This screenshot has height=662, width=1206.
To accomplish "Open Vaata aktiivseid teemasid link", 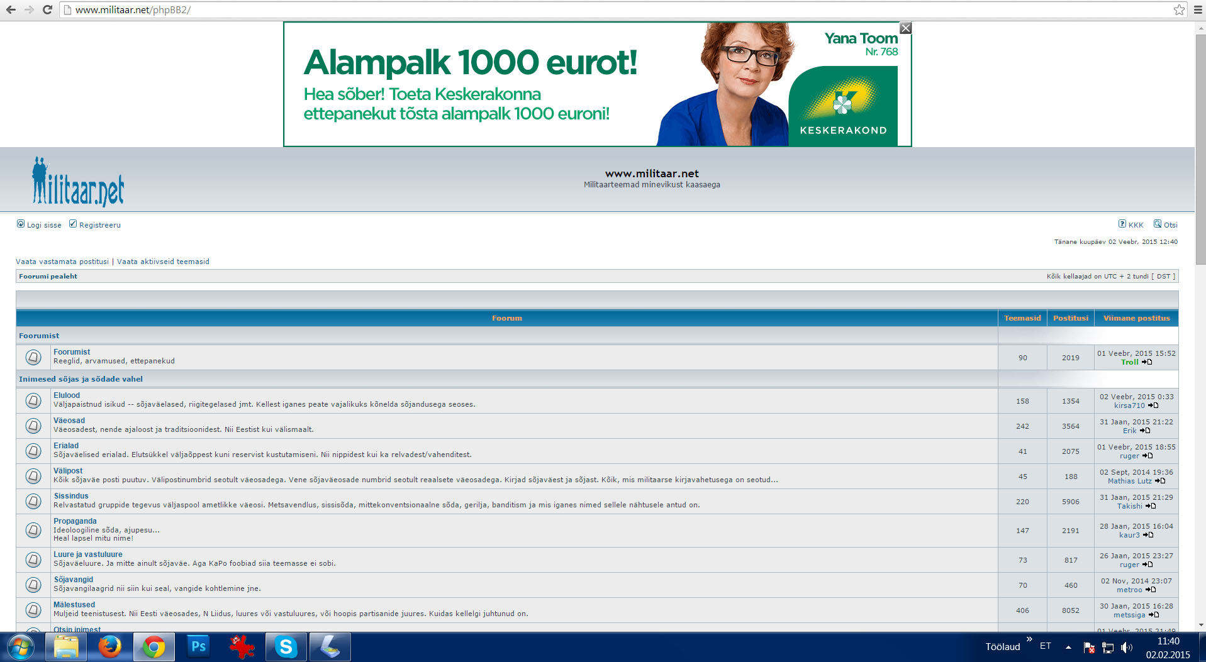I will click(x=163, y=262).
